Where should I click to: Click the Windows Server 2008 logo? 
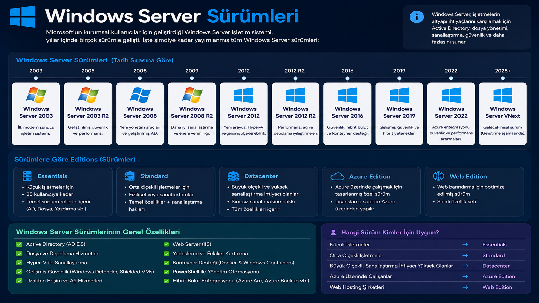coord(140,95)
